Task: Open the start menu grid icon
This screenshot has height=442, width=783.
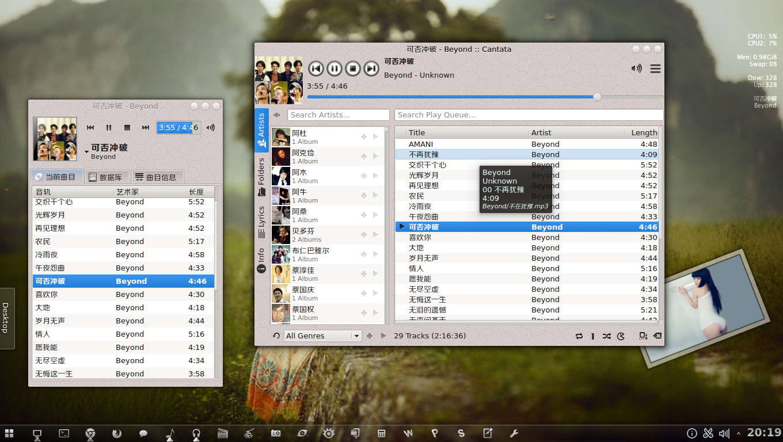Action: (9, 433)
